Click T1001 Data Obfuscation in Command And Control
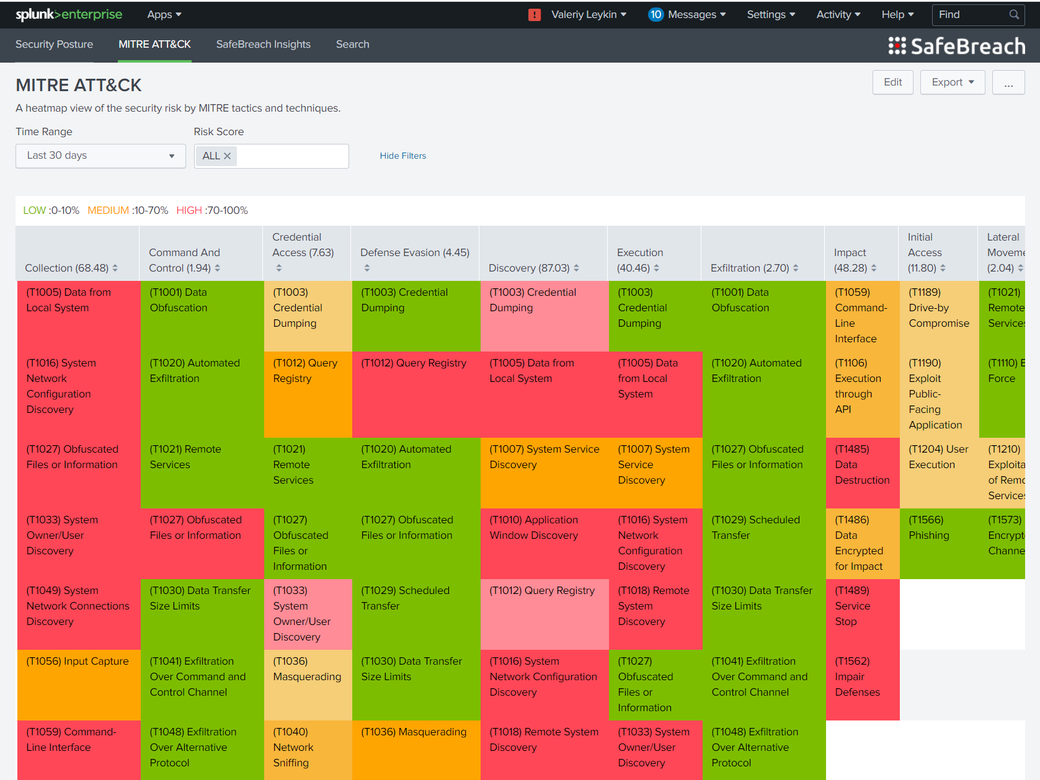Screen dimensions: 1040x780 coord(202,316)
